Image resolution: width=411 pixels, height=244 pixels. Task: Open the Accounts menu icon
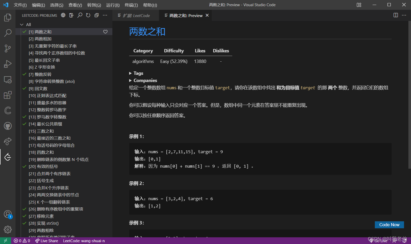(x=8, y=214)
